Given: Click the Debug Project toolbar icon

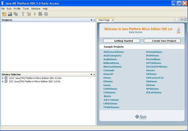Looking at the screenshot, I should 40,14.
